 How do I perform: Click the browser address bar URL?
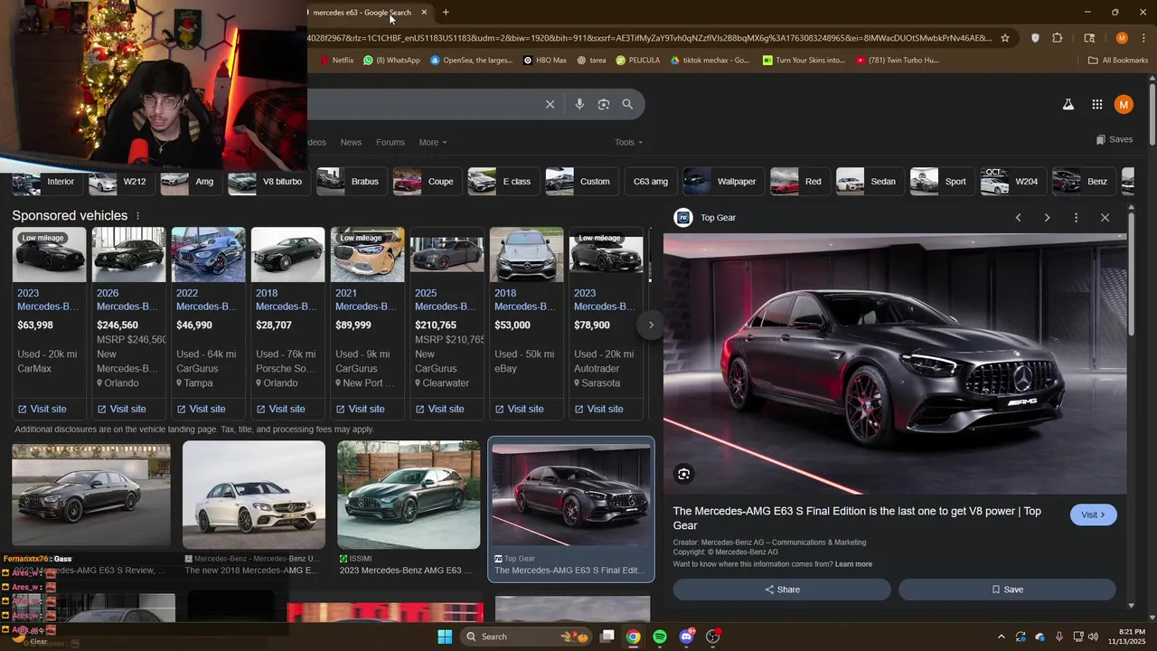pyautogui.click(x=649, y=38)
